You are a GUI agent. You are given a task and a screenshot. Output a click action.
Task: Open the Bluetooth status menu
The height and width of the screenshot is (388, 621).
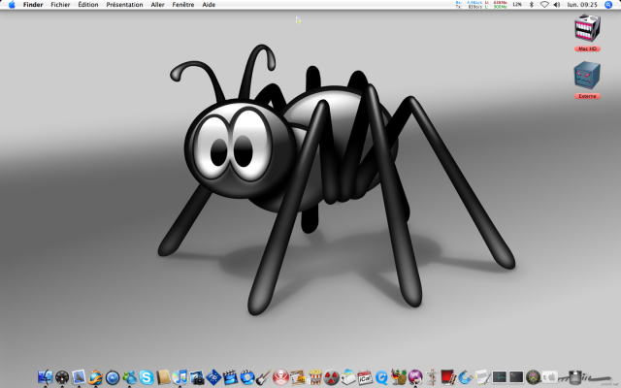coord(532,5)
